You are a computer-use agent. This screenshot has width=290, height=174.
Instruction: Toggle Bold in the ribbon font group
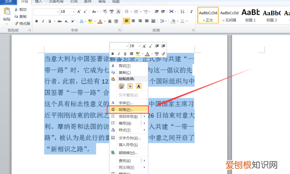pos(37,21)
